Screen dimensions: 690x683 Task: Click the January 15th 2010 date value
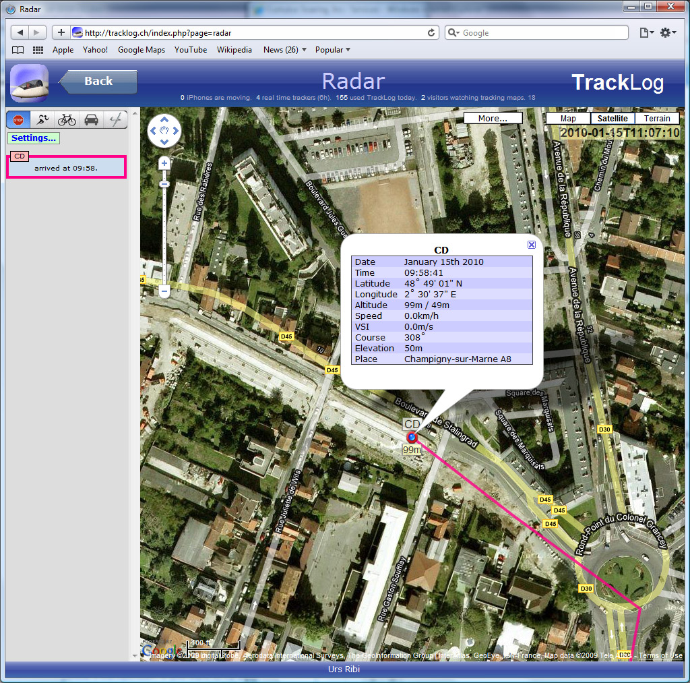(x=443, y=262)
